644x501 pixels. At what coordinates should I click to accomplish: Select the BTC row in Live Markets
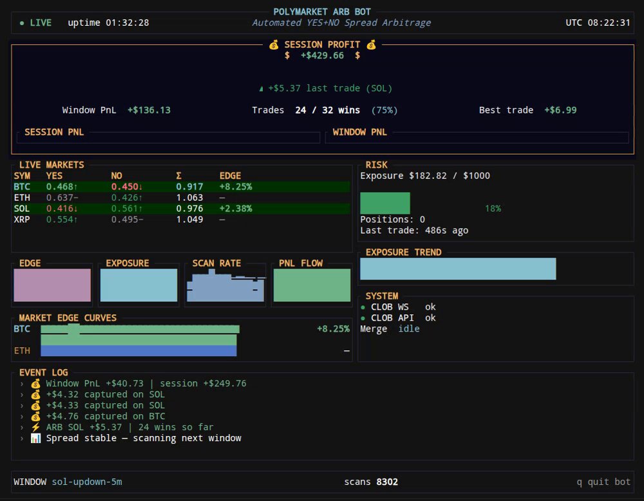[182, 187]
